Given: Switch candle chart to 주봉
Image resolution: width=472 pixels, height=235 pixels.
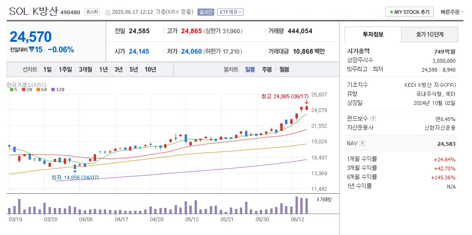Looking at the screenshot, I should click(x=266, y=69).
